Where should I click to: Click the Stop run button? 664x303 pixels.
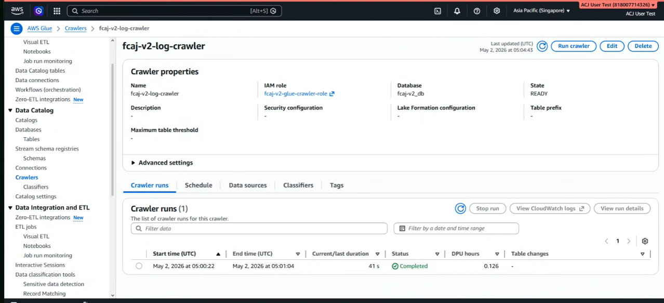coord(487,208)
